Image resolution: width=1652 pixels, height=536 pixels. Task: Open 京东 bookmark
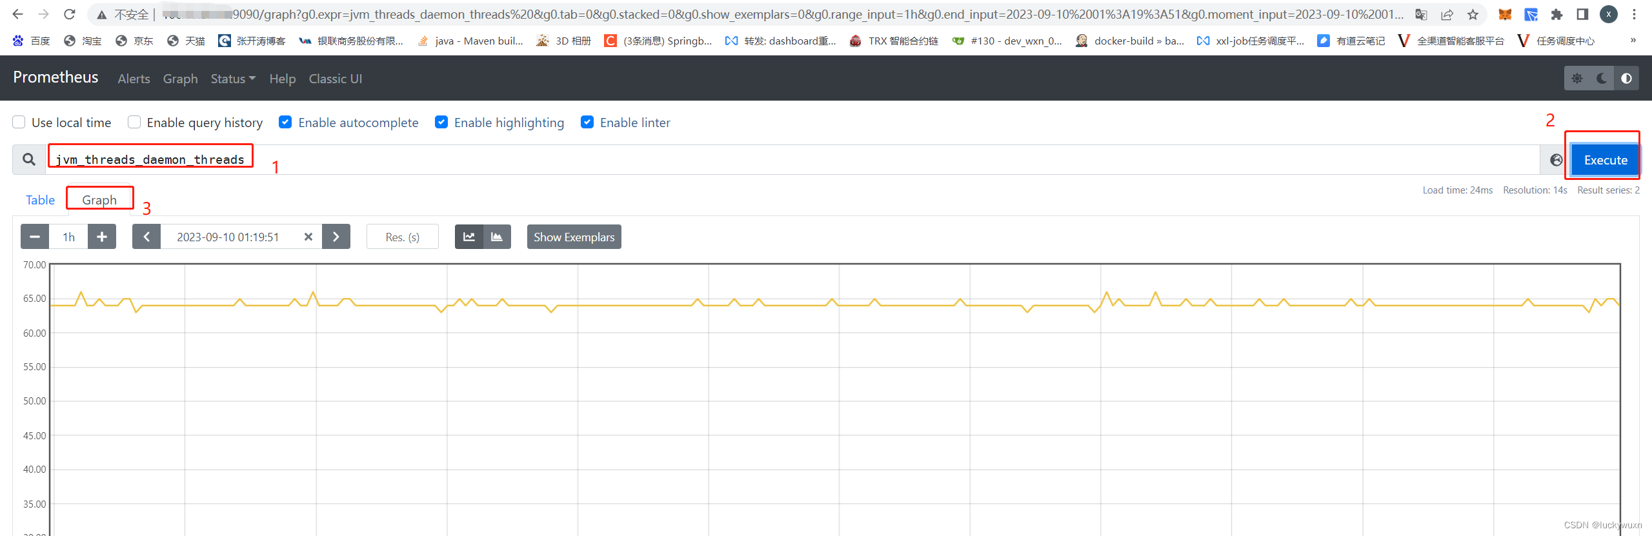coord(134,41)
